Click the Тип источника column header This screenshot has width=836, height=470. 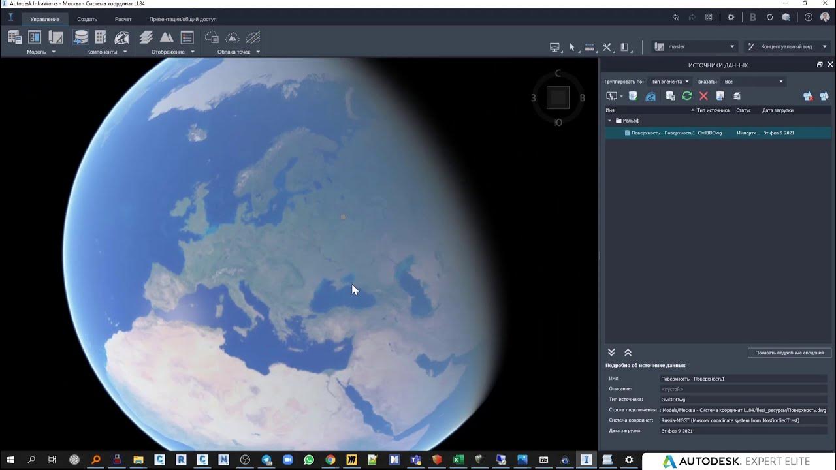(x=713, y=110)
